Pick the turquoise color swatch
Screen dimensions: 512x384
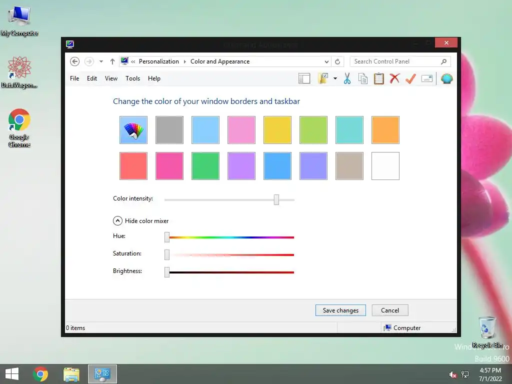pos(349,130)
